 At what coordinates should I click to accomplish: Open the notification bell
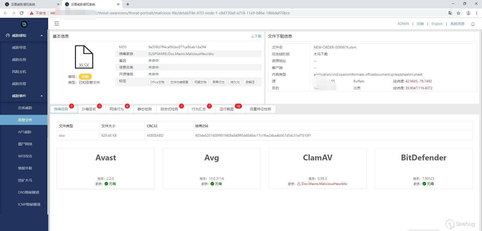point(473,24)
